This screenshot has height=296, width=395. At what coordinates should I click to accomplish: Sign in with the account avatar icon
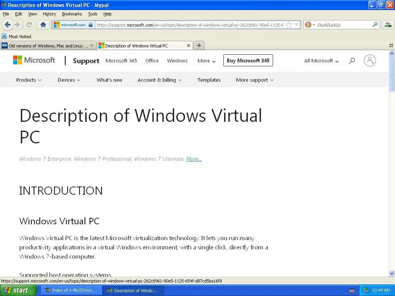pos(370,61)
